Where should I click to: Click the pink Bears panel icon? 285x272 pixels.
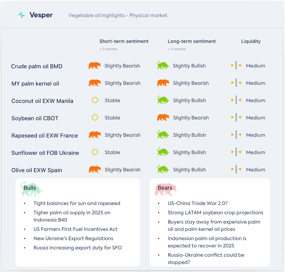[165, 189]
